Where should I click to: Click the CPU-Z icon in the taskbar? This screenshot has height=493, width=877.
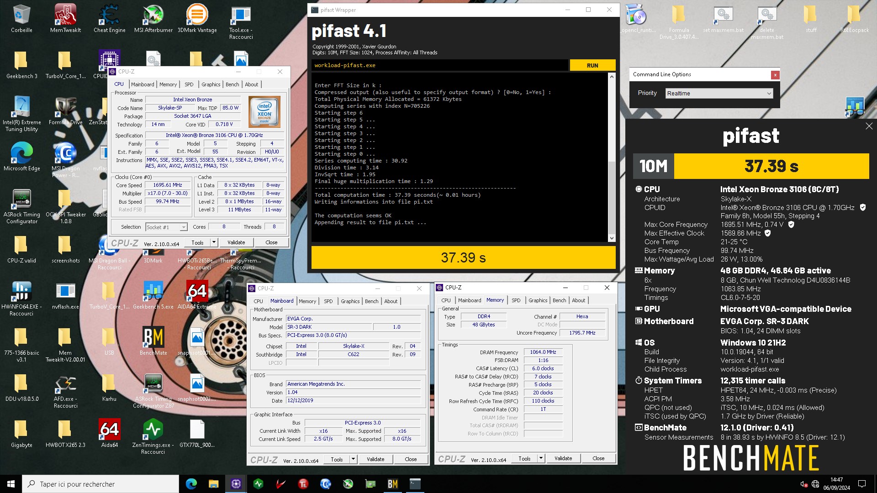click(236, 484)
